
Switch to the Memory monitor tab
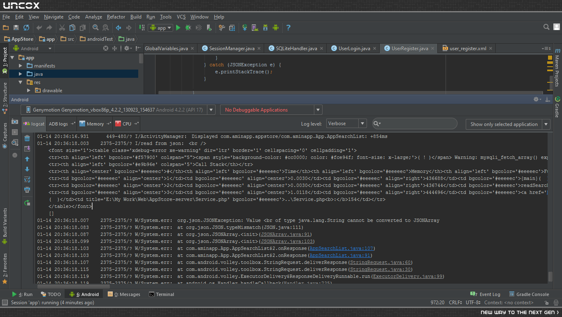tap(95, 124)
